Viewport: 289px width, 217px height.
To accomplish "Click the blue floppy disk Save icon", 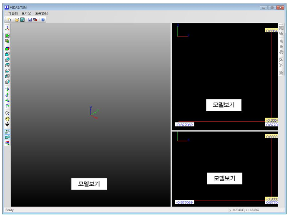I will (x=30, y=20).
